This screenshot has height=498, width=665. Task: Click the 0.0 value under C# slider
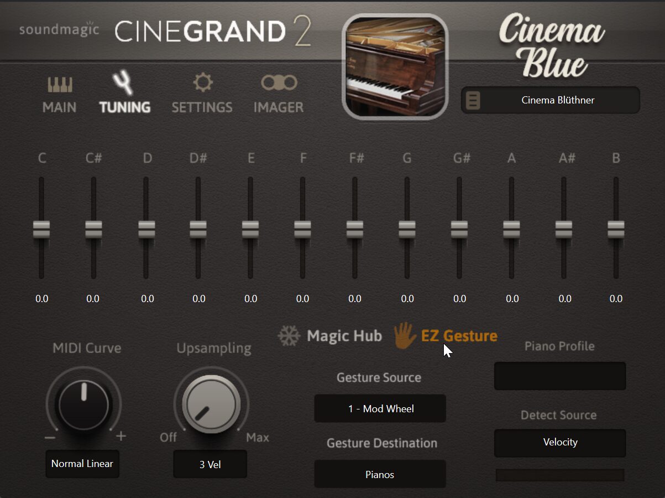pos(93,299)
